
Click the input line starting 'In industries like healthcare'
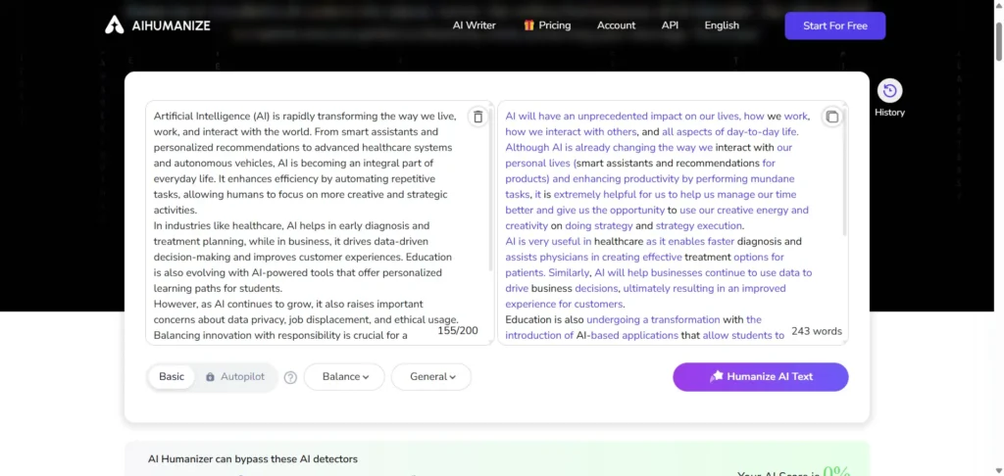(291, 226)
